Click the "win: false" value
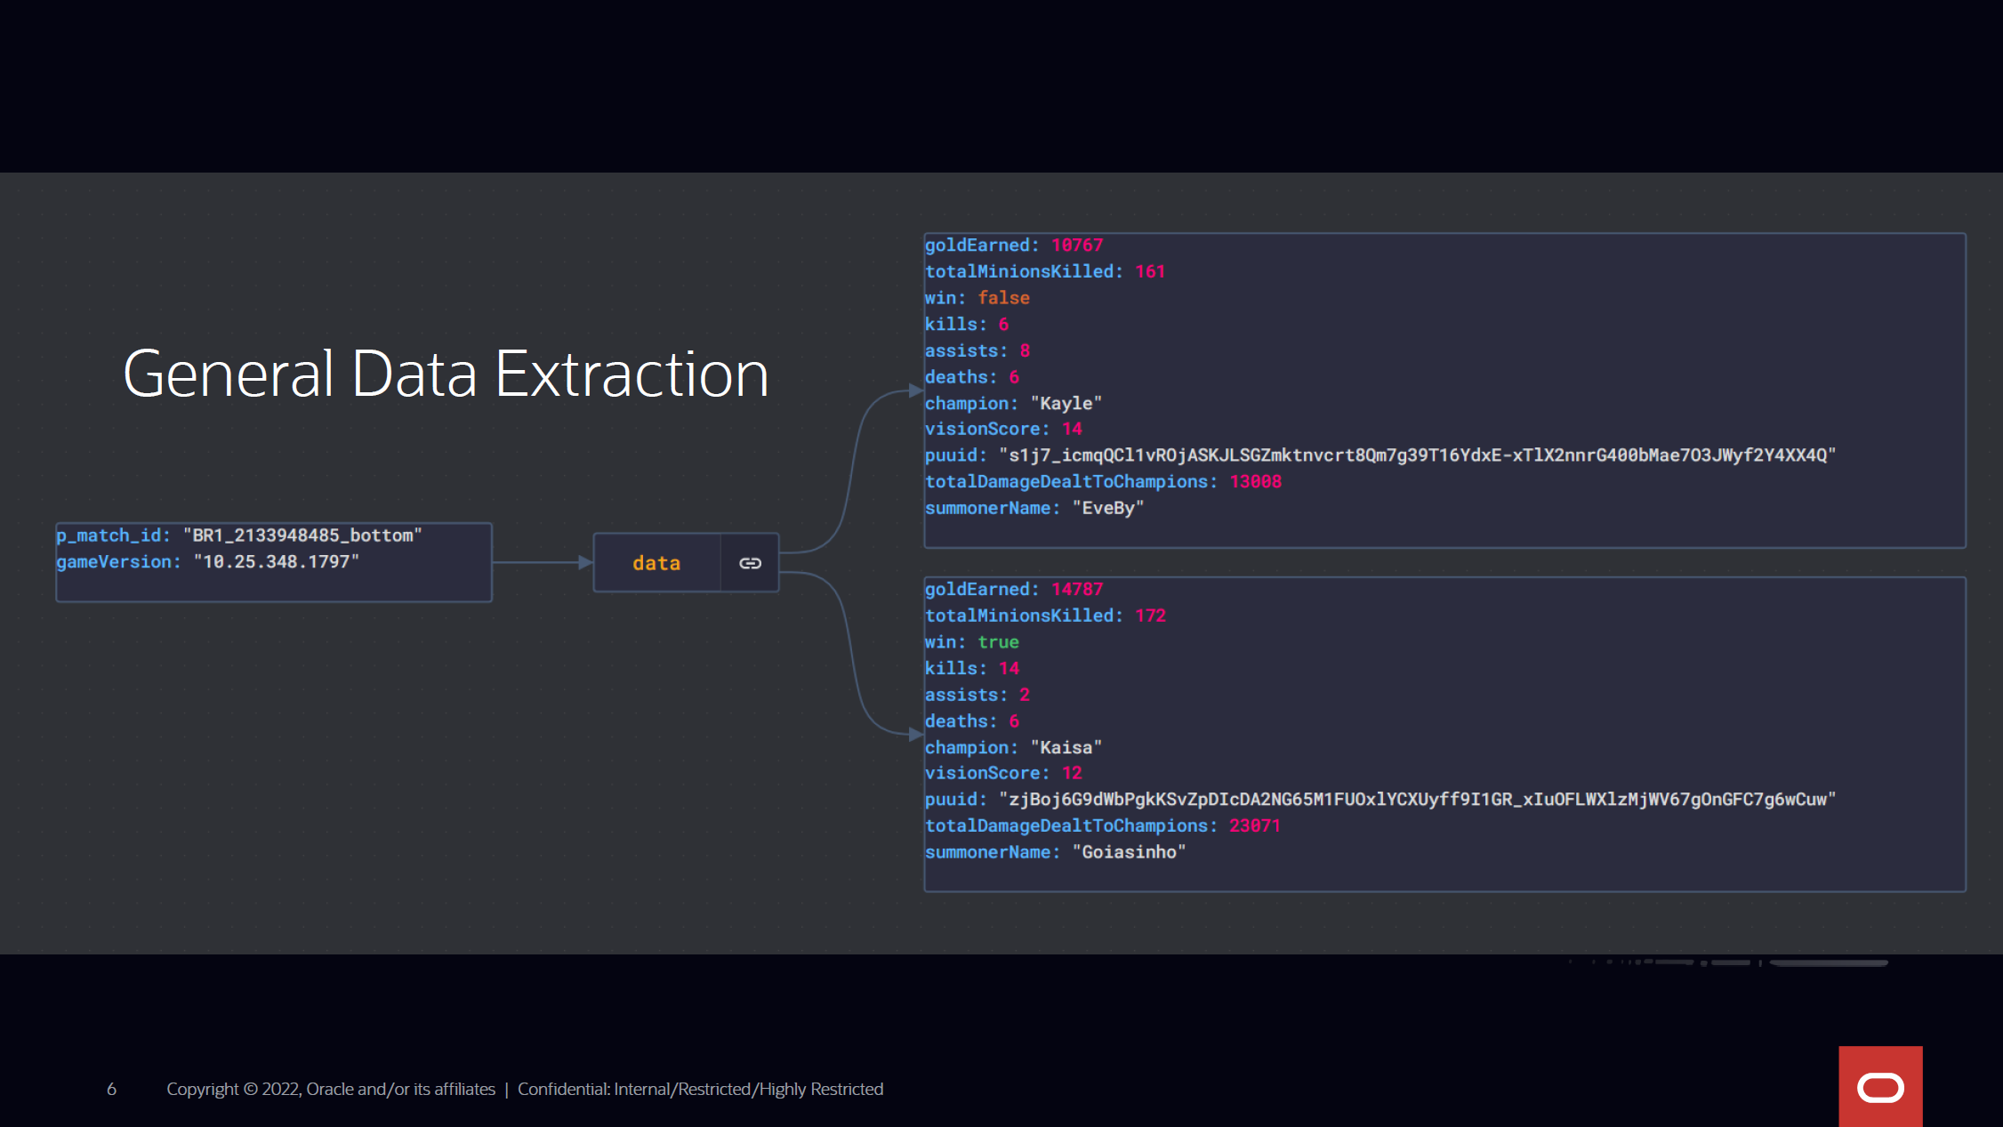This screenshot has height=1127, width=2003. coord(1003,298)
